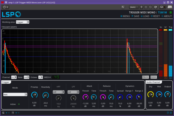Screen dimensions: 174x116
Task: Click the Preamp knob
Action: pyautogui.click(x=34, y=95)
